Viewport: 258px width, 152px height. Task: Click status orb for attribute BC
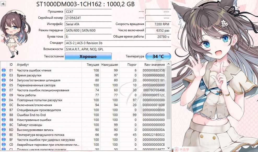(4, 125)
